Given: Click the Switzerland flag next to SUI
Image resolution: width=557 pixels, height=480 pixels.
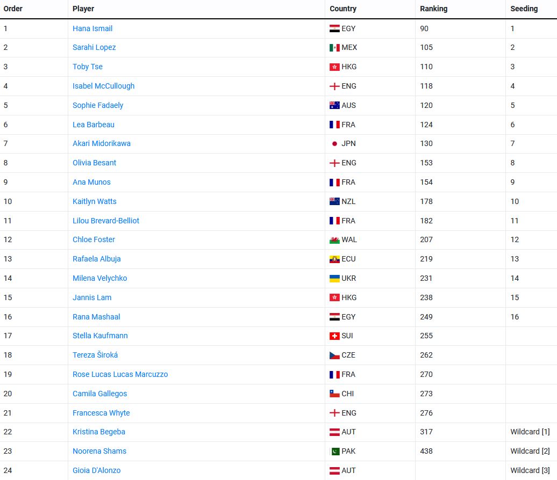Looking at the screenshot, I should 334,336.
